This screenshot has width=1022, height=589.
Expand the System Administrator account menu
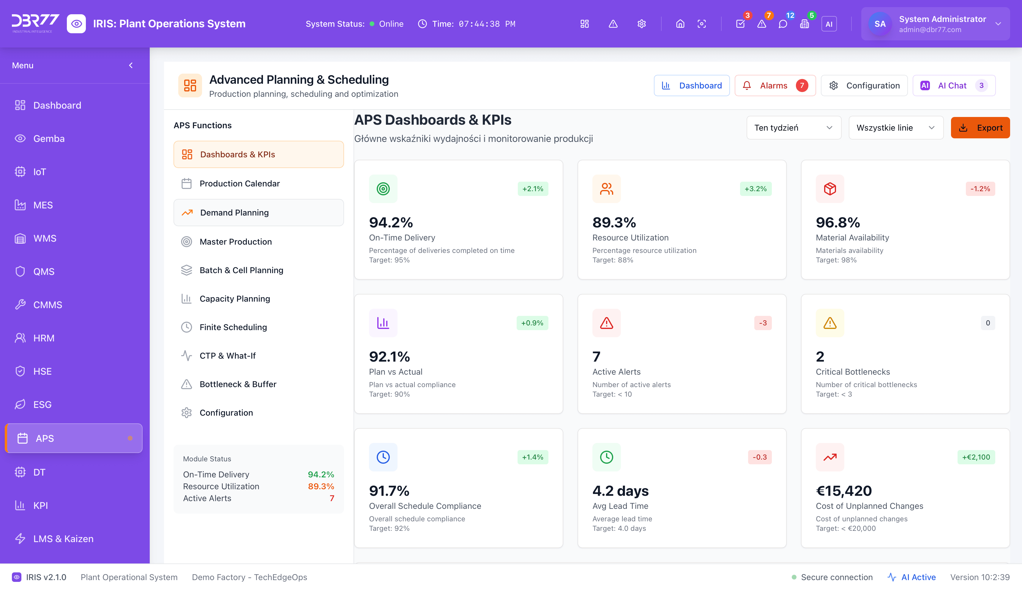pos(998,23)
